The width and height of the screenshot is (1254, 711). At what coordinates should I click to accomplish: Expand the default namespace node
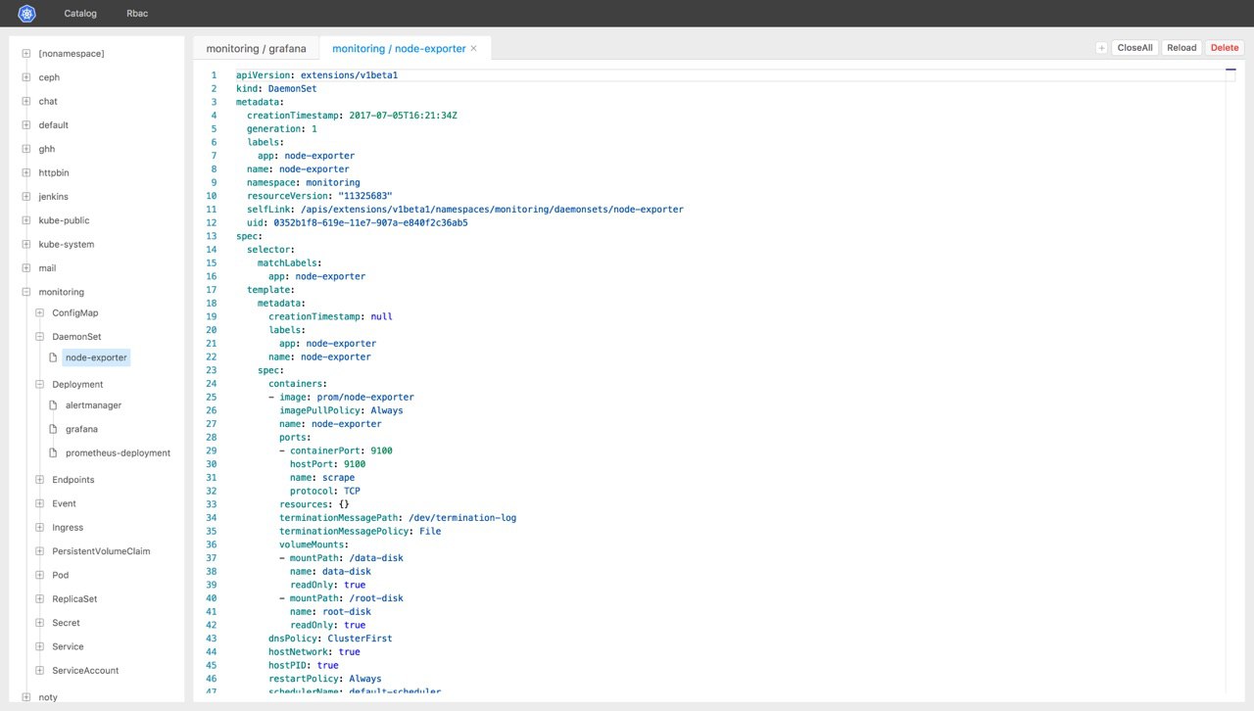[x=26, y=125]
